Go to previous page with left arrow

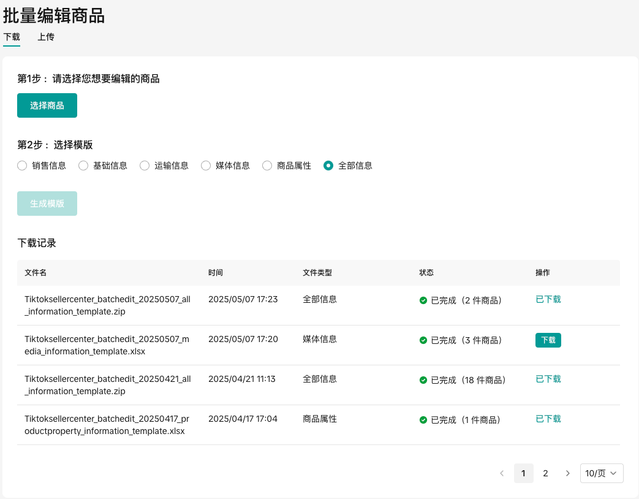[x=502, y=473]
